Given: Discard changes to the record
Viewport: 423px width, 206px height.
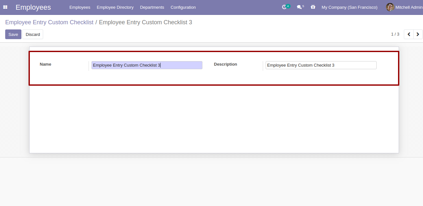Looking at the screenshot, I should click(x=33, y=34).
